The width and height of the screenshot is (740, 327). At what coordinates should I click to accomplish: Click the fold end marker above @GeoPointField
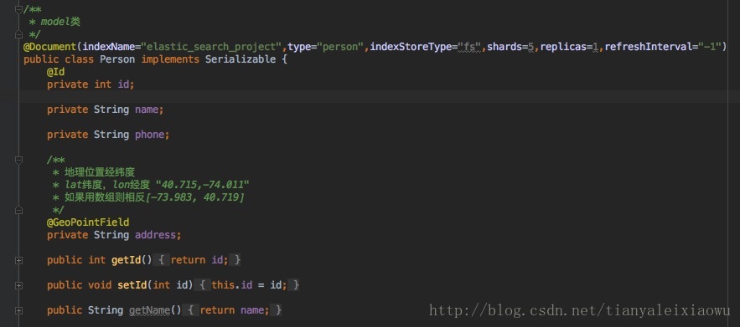pyautogui.click(x=18, y=210)
